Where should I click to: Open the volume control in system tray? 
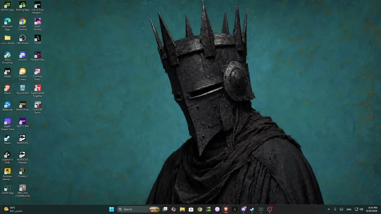click(x=361, y=209)
